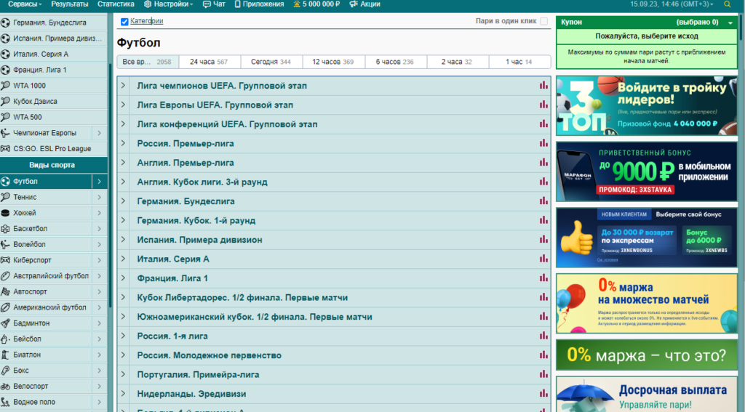Expand Южноамериканский кубок. 1/2 финала
The height and width of the screenshot is (412, 745).
coord(123,316)
